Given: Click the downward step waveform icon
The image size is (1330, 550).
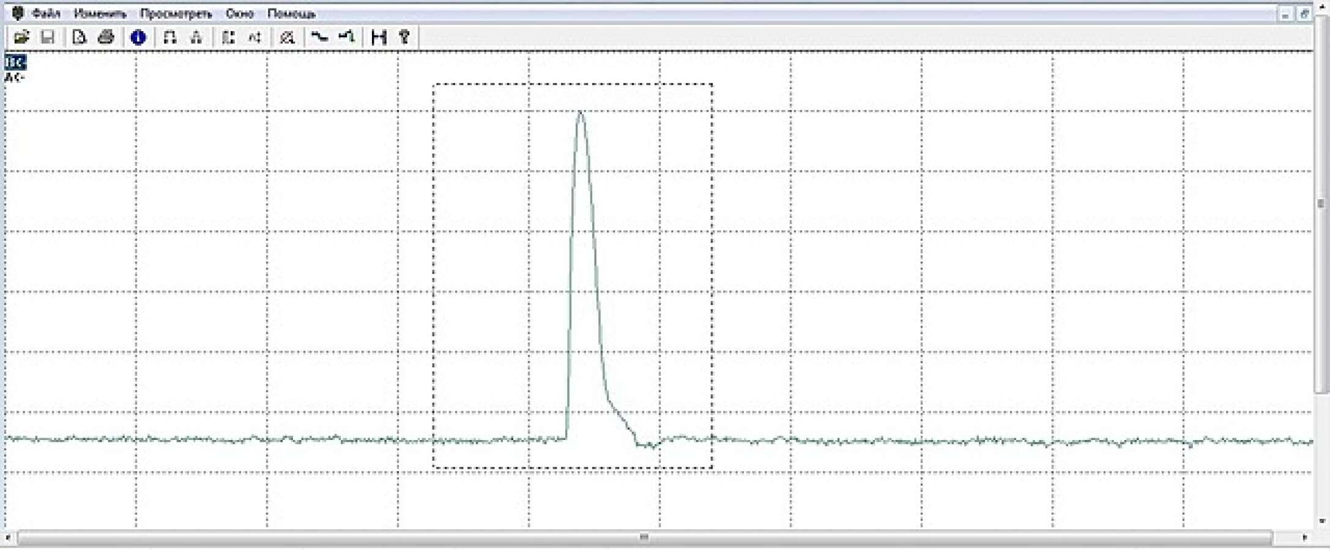Looking at the screenshot, I should 319,37.
